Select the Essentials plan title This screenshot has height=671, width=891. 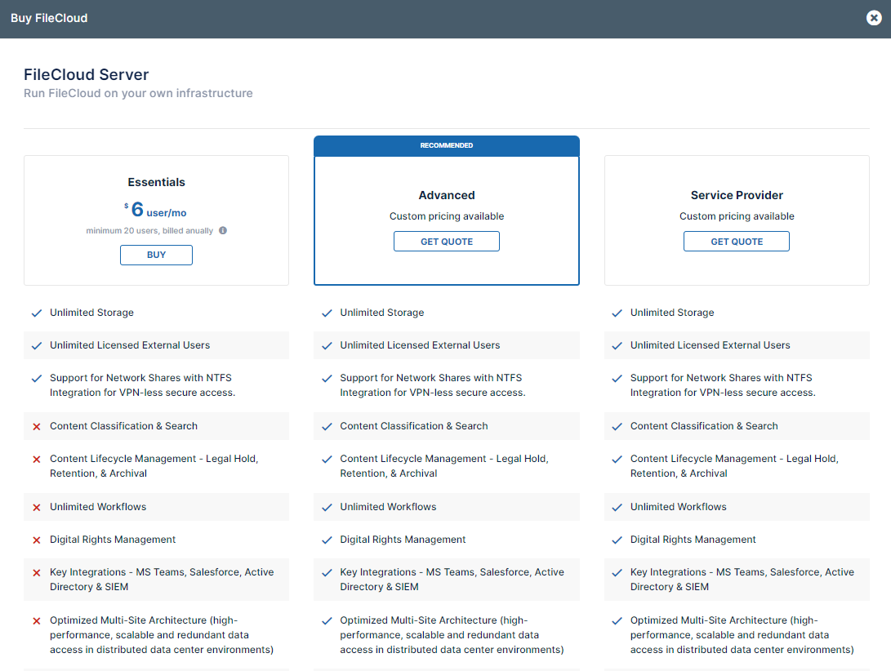156,183
